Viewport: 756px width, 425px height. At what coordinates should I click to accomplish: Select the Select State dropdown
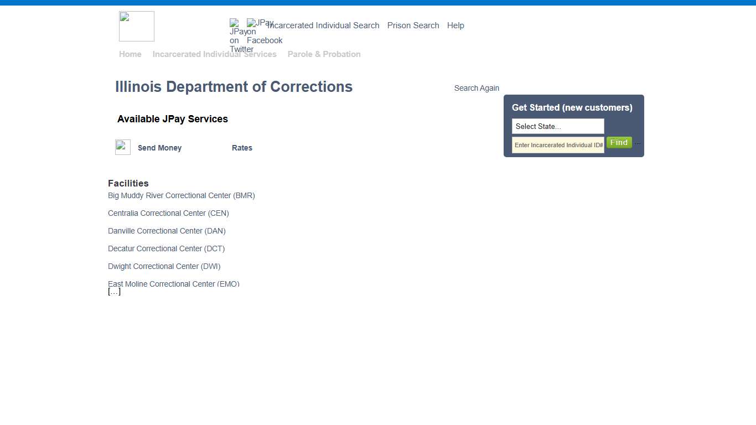tap(557, 126)
